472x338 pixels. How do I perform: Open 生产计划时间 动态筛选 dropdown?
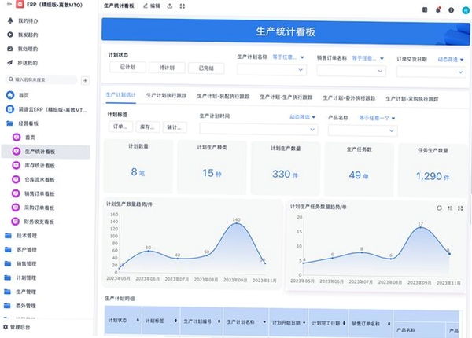pos(302,117)
